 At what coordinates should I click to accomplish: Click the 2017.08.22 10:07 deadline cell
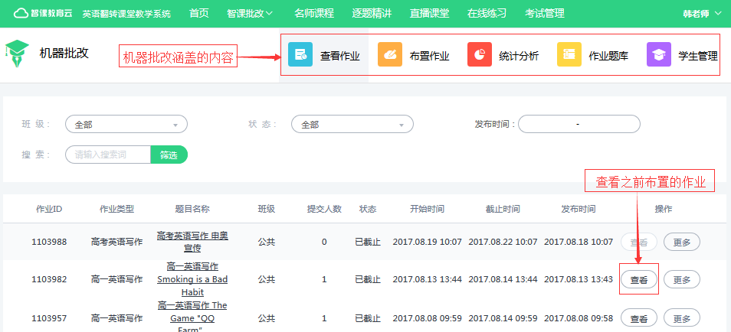[x=503, y=242]
